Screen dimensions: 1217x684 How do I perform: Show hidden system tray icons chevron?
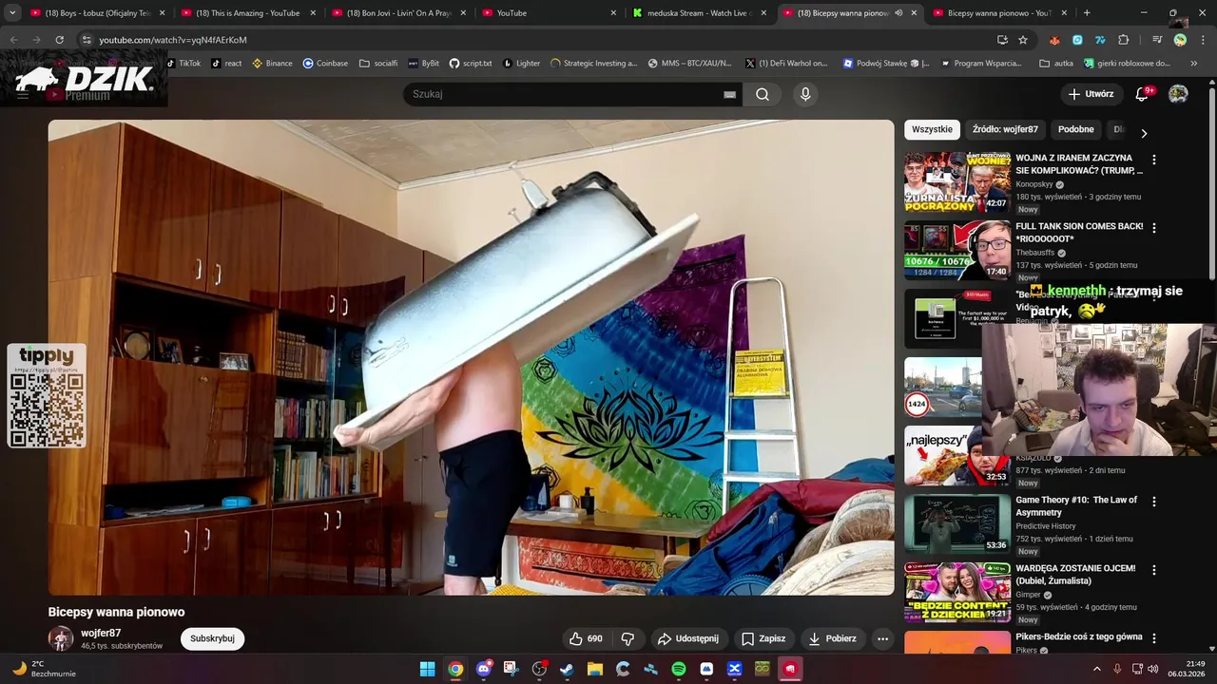(1096, 669)
